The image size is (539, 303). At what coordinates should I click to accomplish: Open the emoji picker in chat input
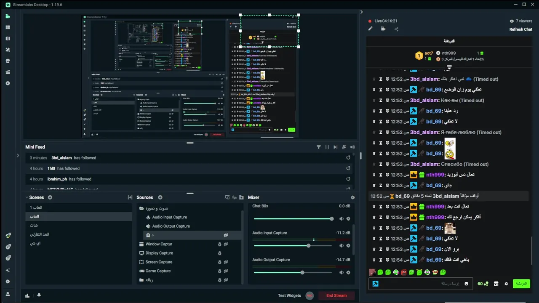[x=466, y=284]
